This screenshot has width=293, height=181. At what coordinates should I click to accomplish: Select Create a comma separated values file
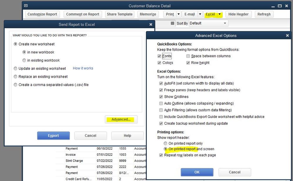(x=15, y=85)
